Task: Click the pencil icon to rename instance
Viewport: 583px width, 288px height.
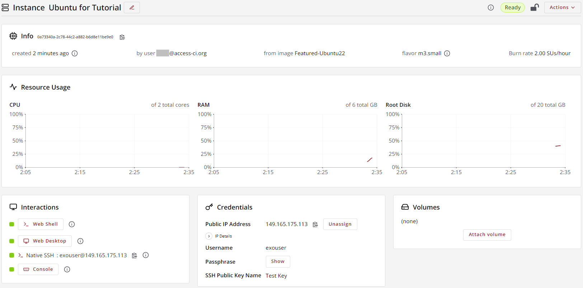Action: (132, 8)
